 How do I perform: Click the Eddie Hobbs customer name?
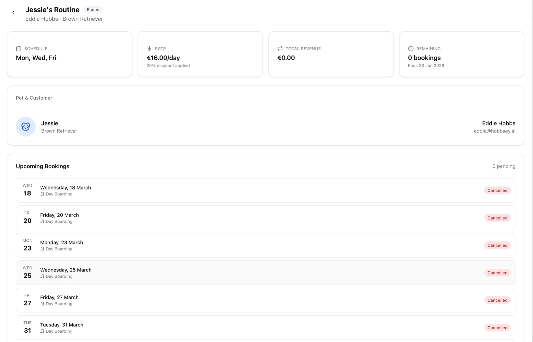click(498, 123)
